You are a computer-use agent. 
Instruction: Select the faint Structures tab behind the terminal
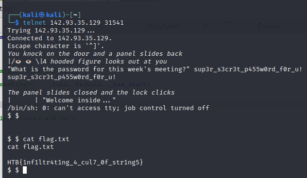tap(163, 26)
